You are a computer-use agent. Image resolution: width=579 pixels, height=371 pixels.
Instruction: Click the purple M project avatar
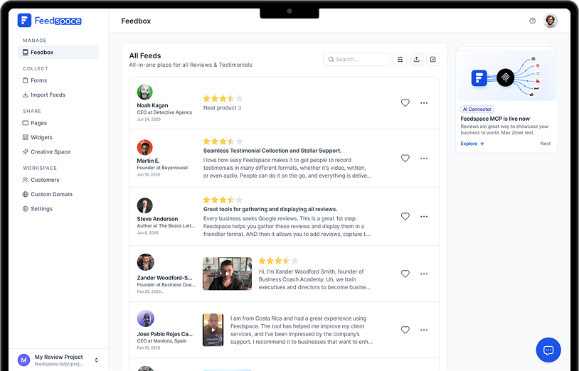click(24, 360)
